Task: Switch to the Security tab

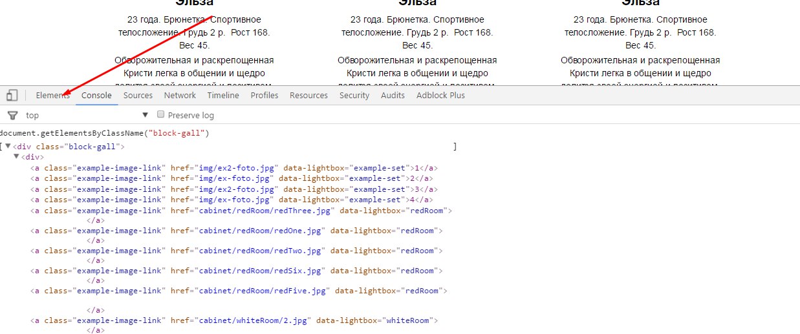Action: tap(354, 95)
